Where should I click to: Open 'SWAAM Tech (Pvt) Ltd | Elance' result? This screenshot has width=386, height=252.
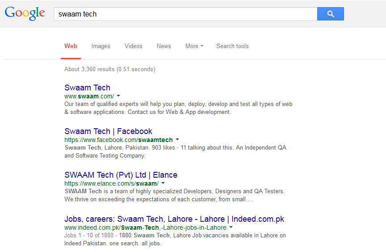tap(121, 175)
